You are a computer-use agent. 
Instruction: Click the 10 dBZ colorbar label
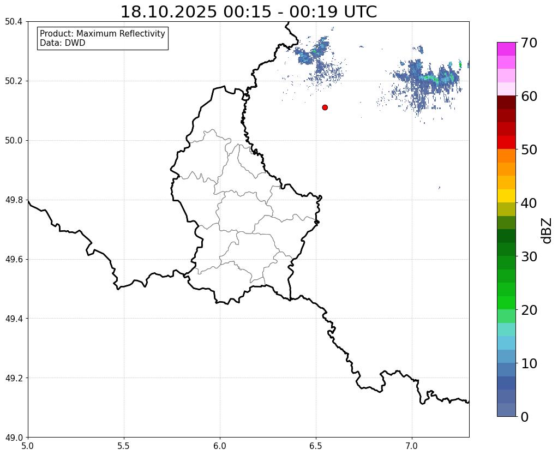(529, 363)
